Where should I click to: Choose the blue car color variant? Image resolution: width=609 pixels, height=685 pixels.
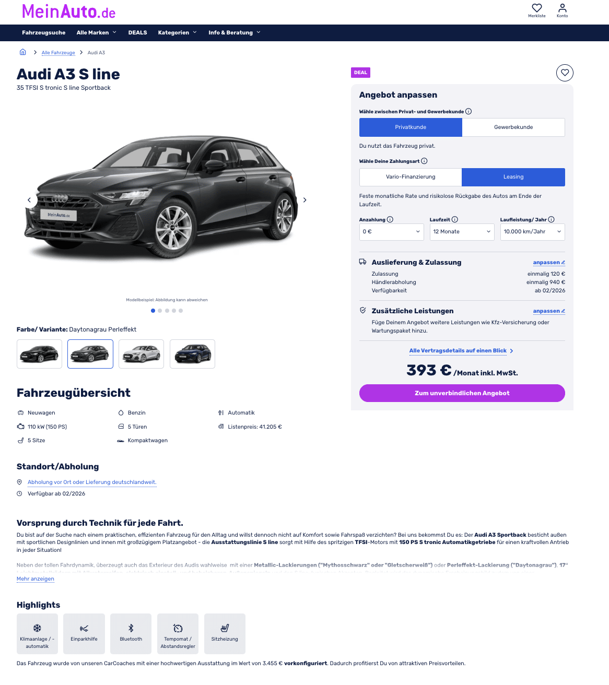[192, 354]
